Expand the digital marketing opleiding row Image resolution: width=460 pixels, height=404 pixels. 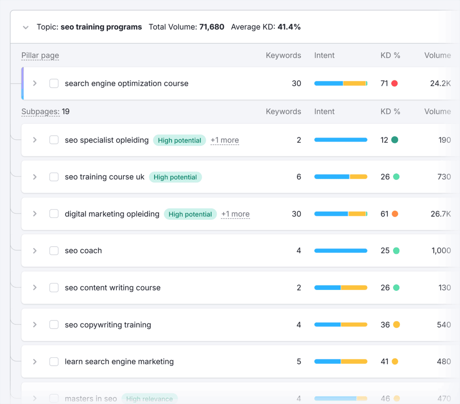(x=35, y=214)
